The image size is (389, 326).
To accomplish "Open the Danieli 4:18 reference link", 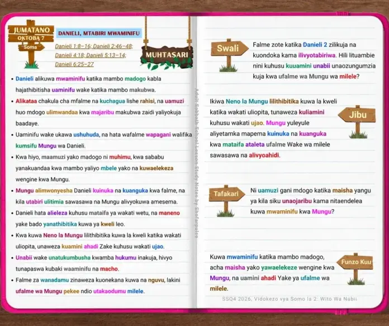I will pyautogui.click(x=70, y=55).
